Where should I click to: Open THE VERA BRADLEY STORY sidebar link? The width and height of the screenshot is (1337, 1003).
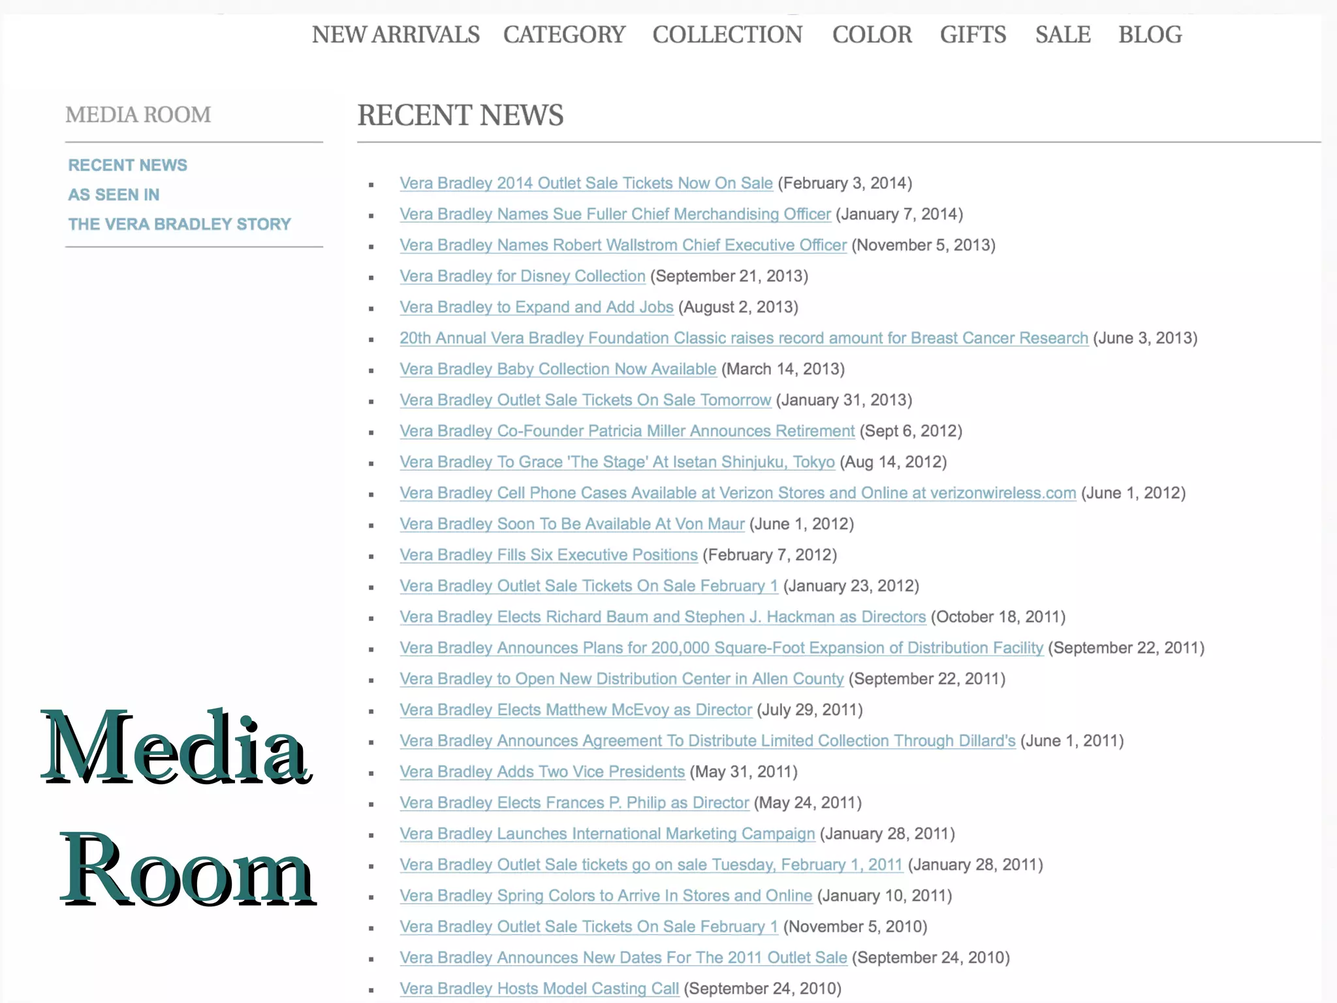coord(180,224)
